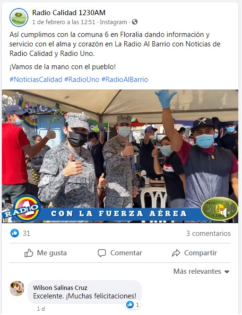
Task: View the 31 reactions count
Action: 26,234
